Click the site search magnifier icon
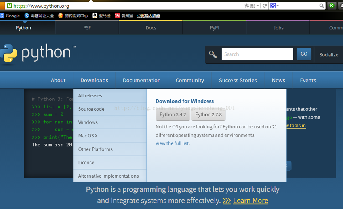Screen dimensions: 343x209 (x=213, y=54)
